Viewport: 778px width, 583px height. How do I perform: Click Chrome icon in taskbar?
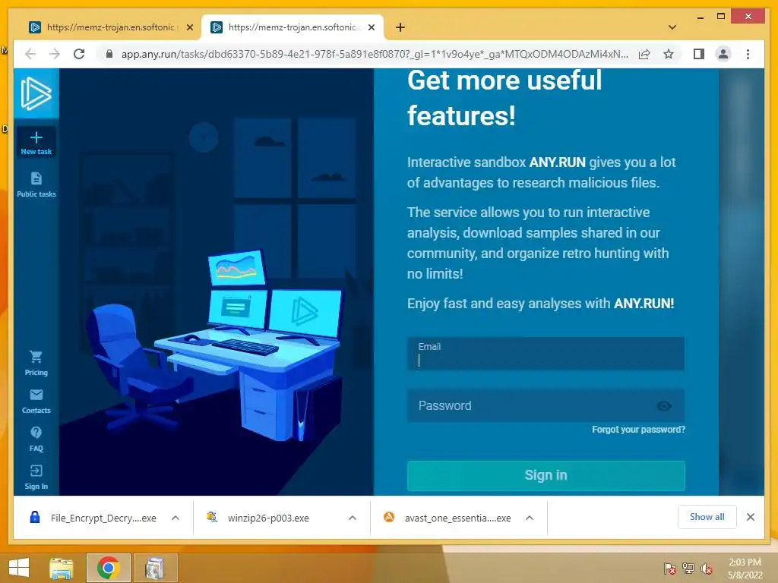click(108, 568)
